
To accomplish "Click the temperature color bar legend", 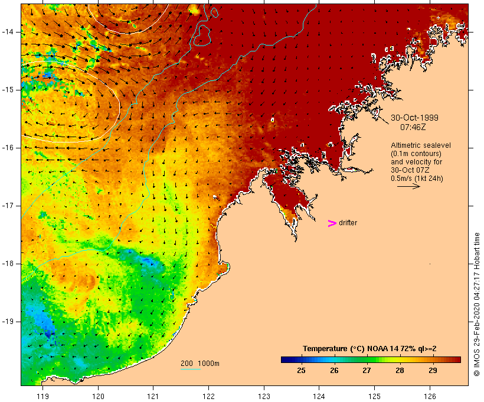I will (371, 359).
